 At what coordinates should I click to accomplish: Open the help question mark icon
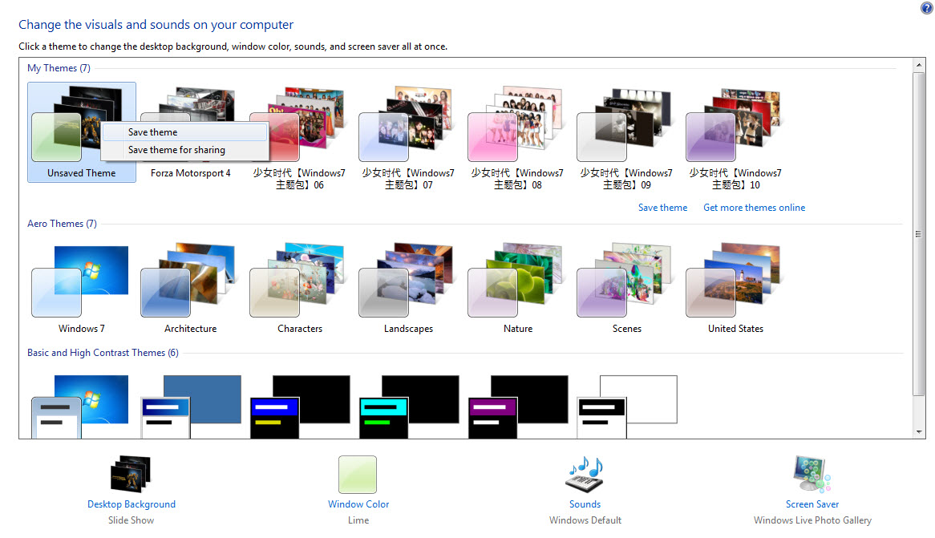tap(927, 8)
